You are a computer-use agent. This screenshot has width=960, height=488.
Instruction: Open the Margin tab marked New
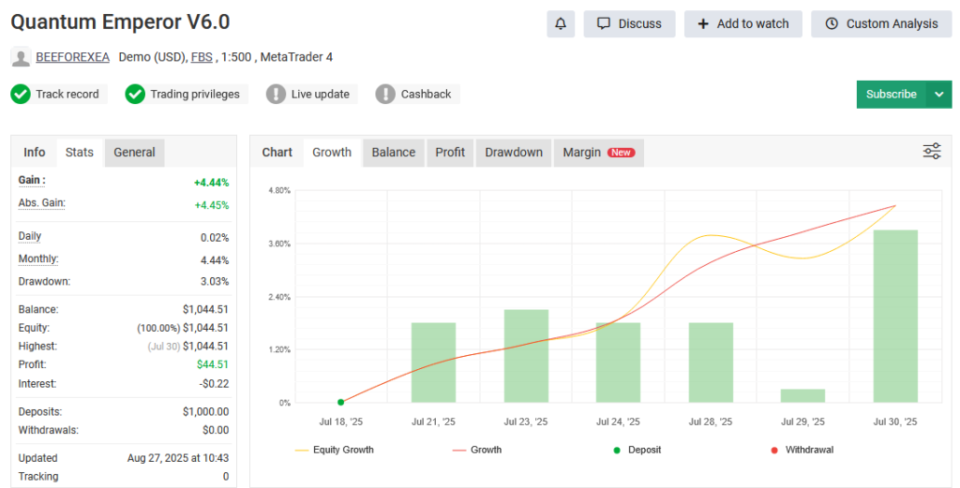coord(598,152)
